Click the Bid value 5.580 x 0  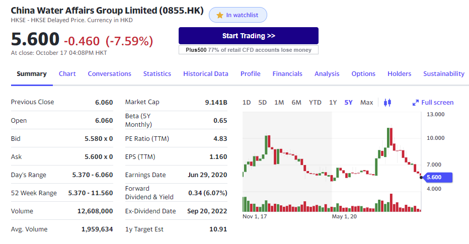(x=99, y=139)
